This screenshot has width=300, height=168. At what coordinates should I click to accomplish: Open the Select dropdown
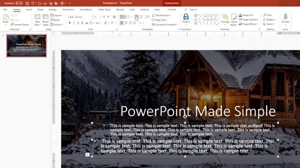269,24
